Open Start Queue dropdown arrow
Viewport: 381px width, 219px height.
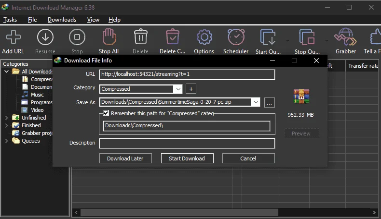point(288,41)
